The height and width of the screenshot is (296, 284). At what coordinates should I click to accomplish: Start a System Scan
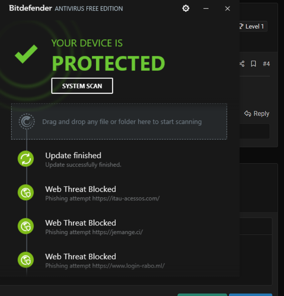click(82, 86)
